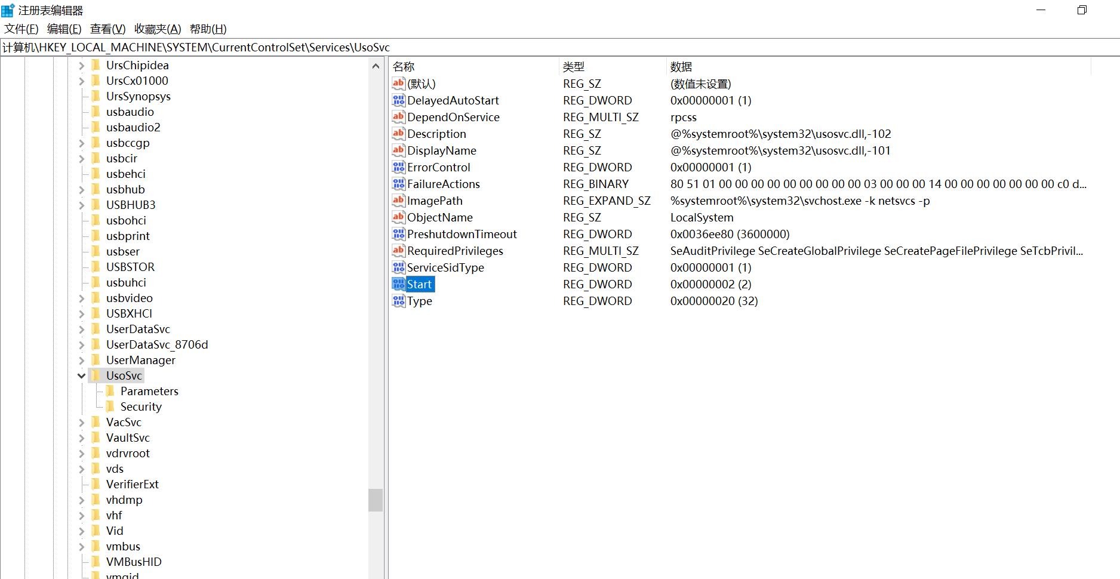The width and height of the screenshot is (1120, 579).
Task: Click the Registry Editor title bar icon
Action: tap(8, 9)
